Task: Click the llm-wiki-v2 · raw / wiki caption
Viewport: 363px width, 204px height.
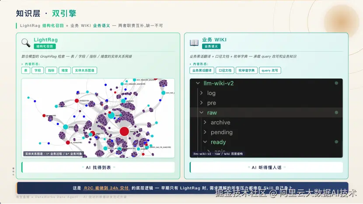Action: (218, 154)
